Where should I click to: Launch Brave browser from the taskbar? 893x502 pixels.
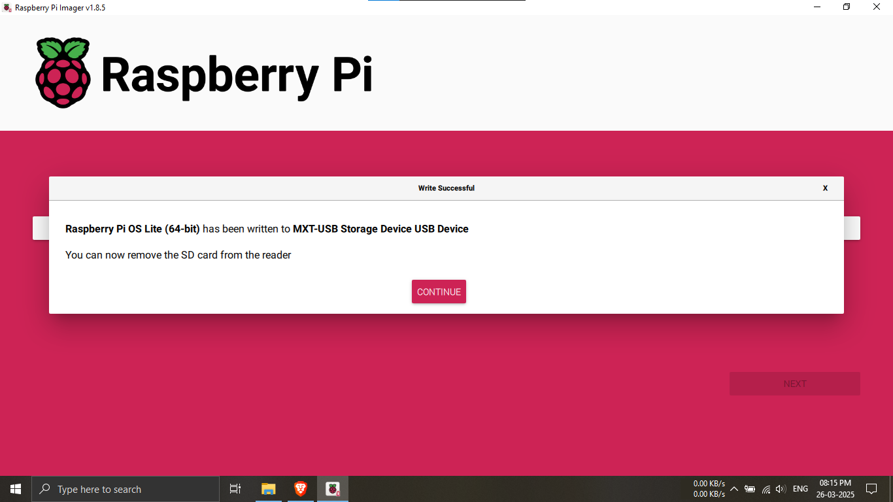click(300, 489)
